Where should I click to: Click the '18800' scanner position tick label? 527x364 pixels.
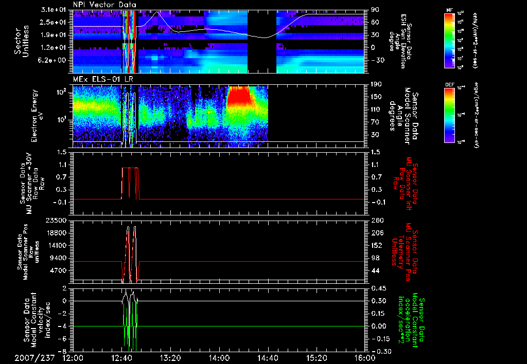coord(58,233)
